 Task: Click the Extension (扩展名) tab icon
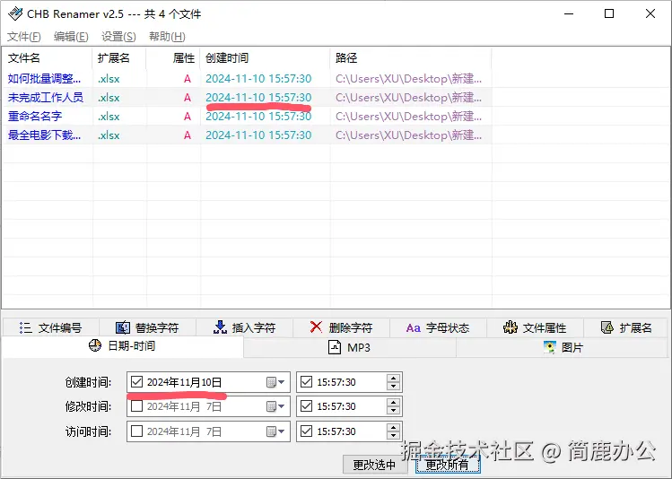click(x=607, y=327)
